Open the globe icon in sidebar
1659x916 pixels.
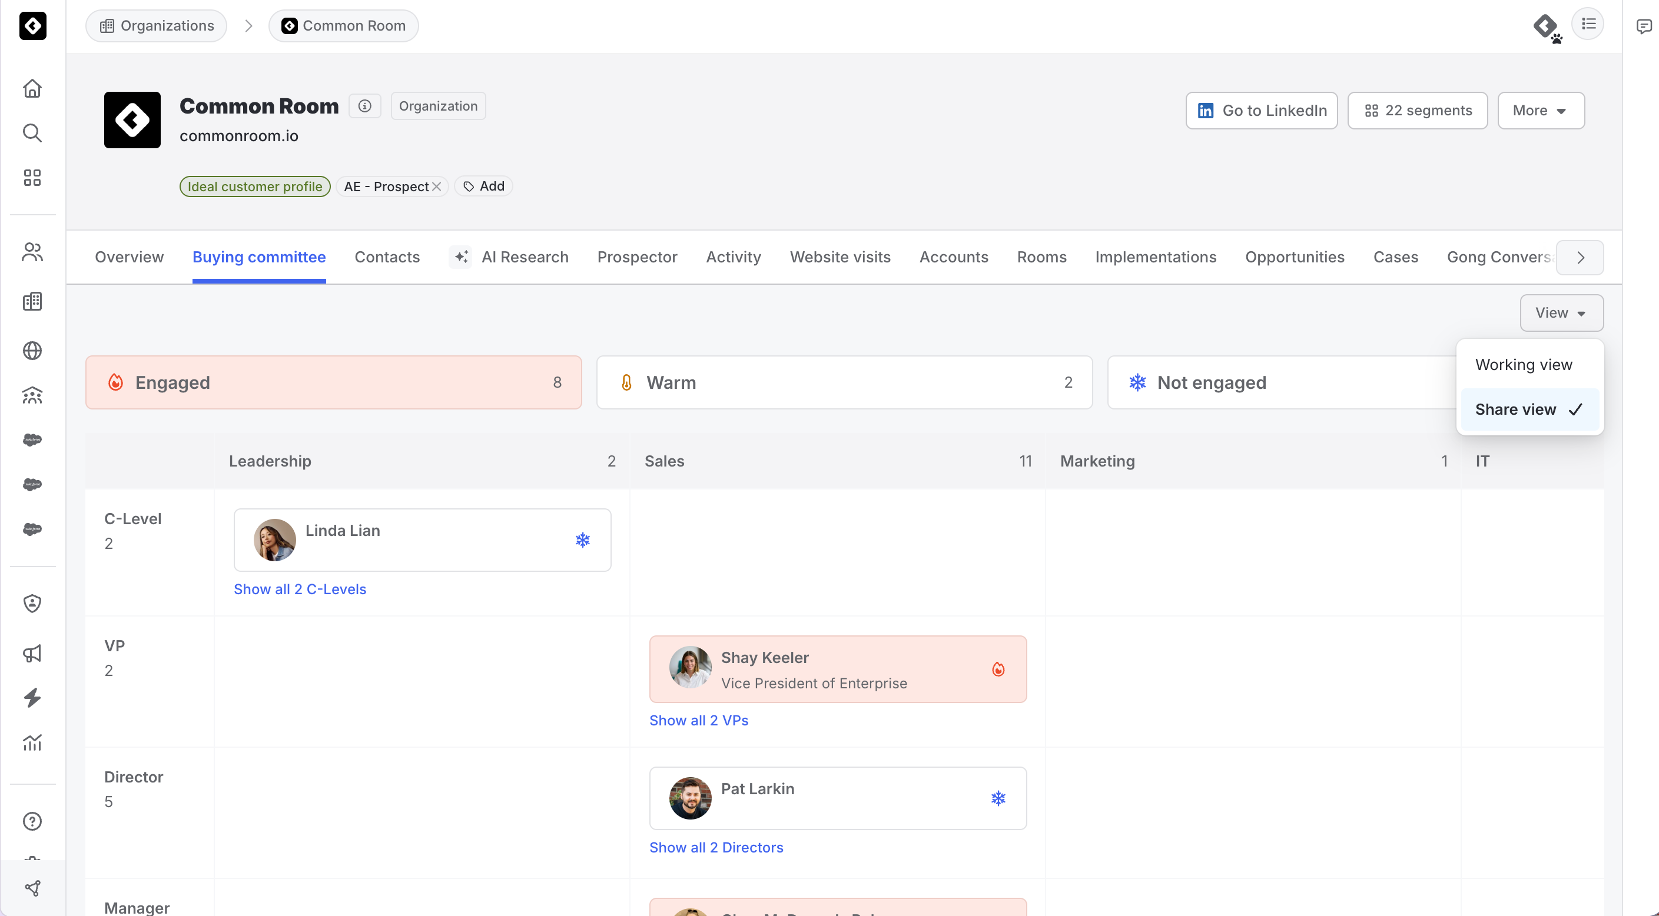(x=32, y=351)
